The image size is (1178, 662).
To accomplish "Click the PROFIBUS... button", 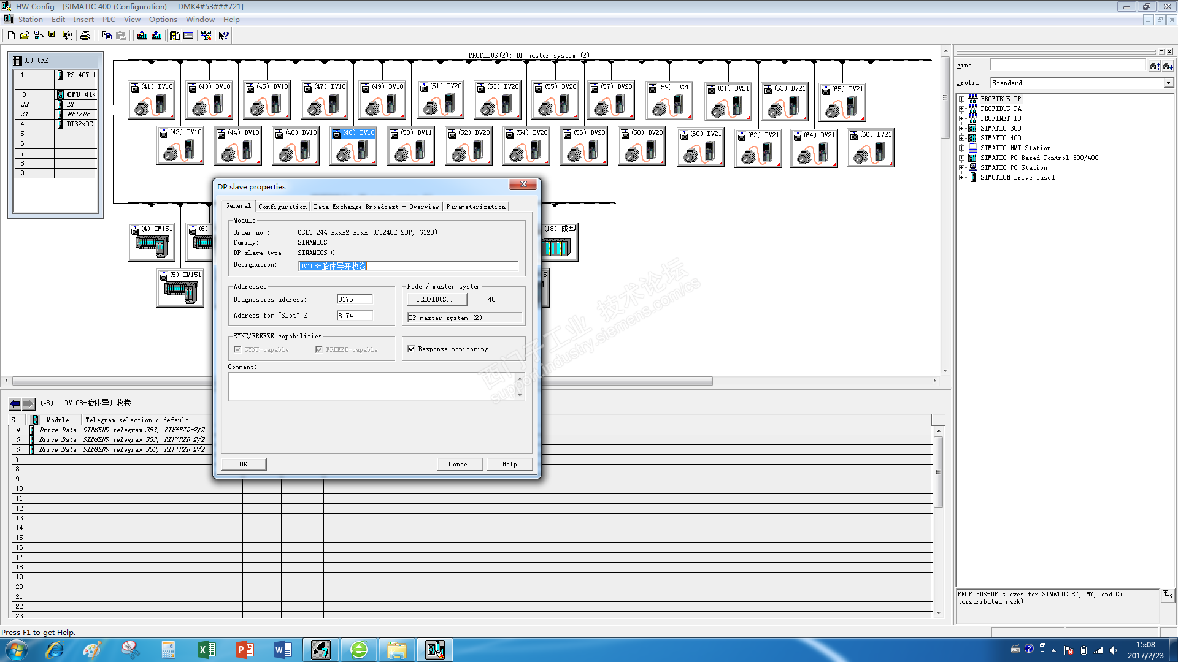I will pos(437,299).
